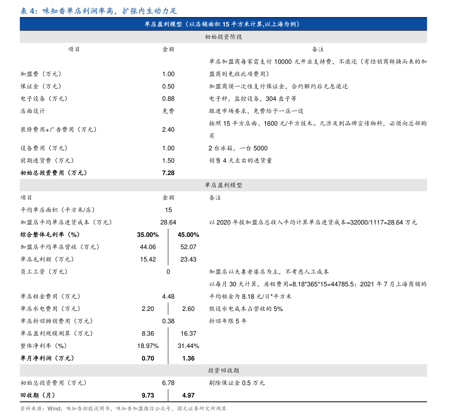
Task: Select the 7.28 total investment value
Action: (x=168, y=173)
